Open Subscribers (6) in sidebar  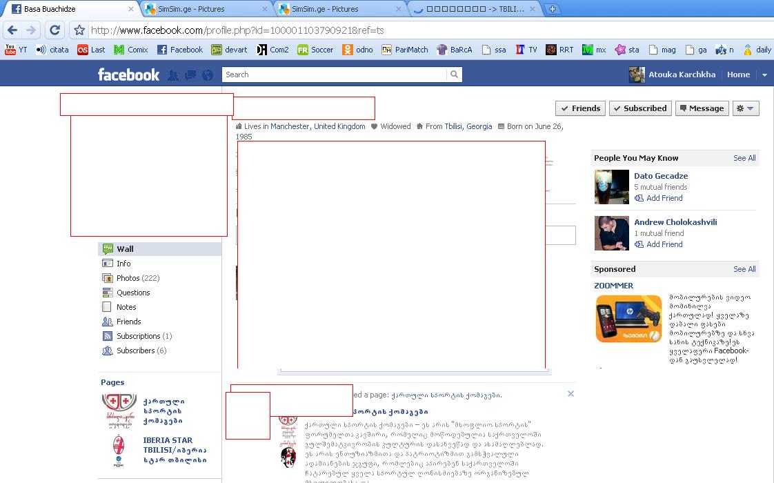[x=160, y=351]
